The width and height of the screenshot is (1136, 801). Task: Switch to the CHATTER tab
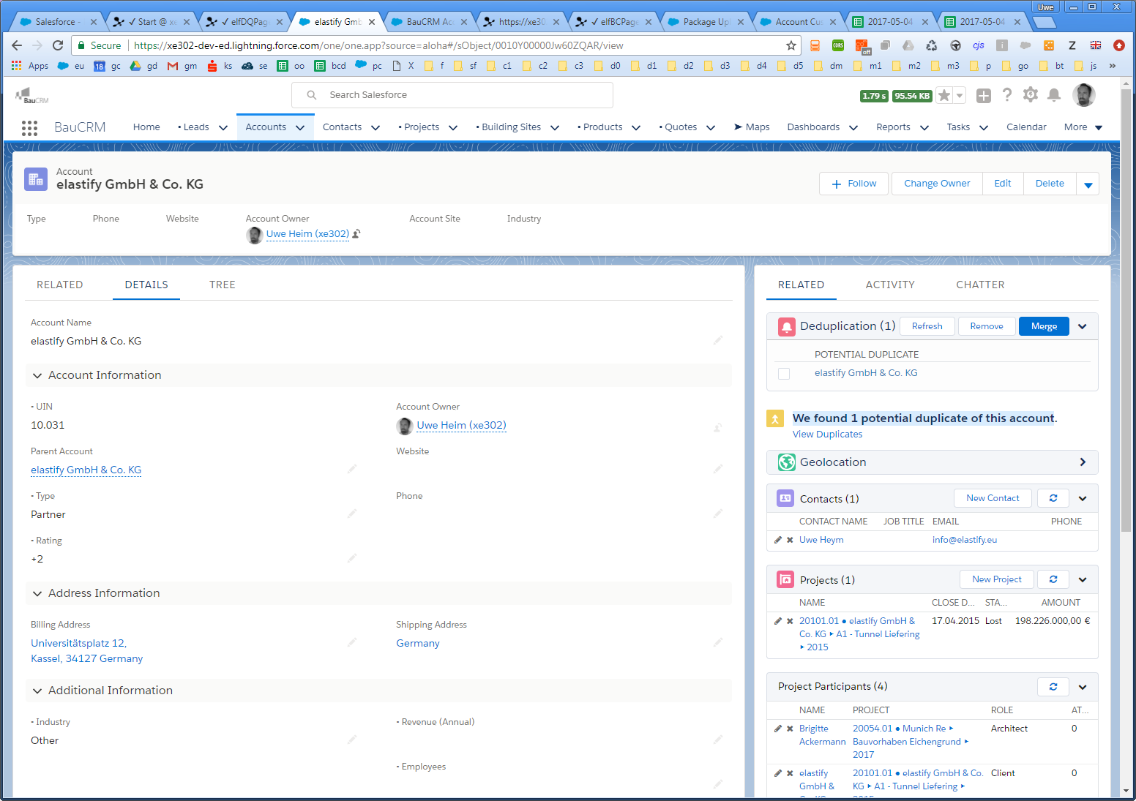980,285
